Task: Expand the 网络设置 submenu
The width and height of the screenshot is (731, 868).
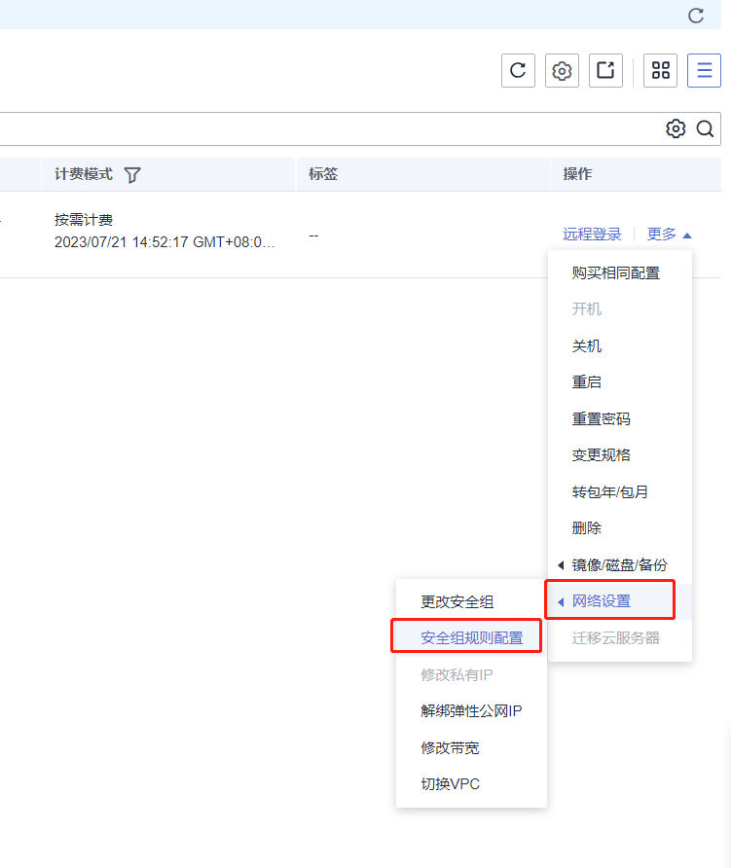Action: 609,600
